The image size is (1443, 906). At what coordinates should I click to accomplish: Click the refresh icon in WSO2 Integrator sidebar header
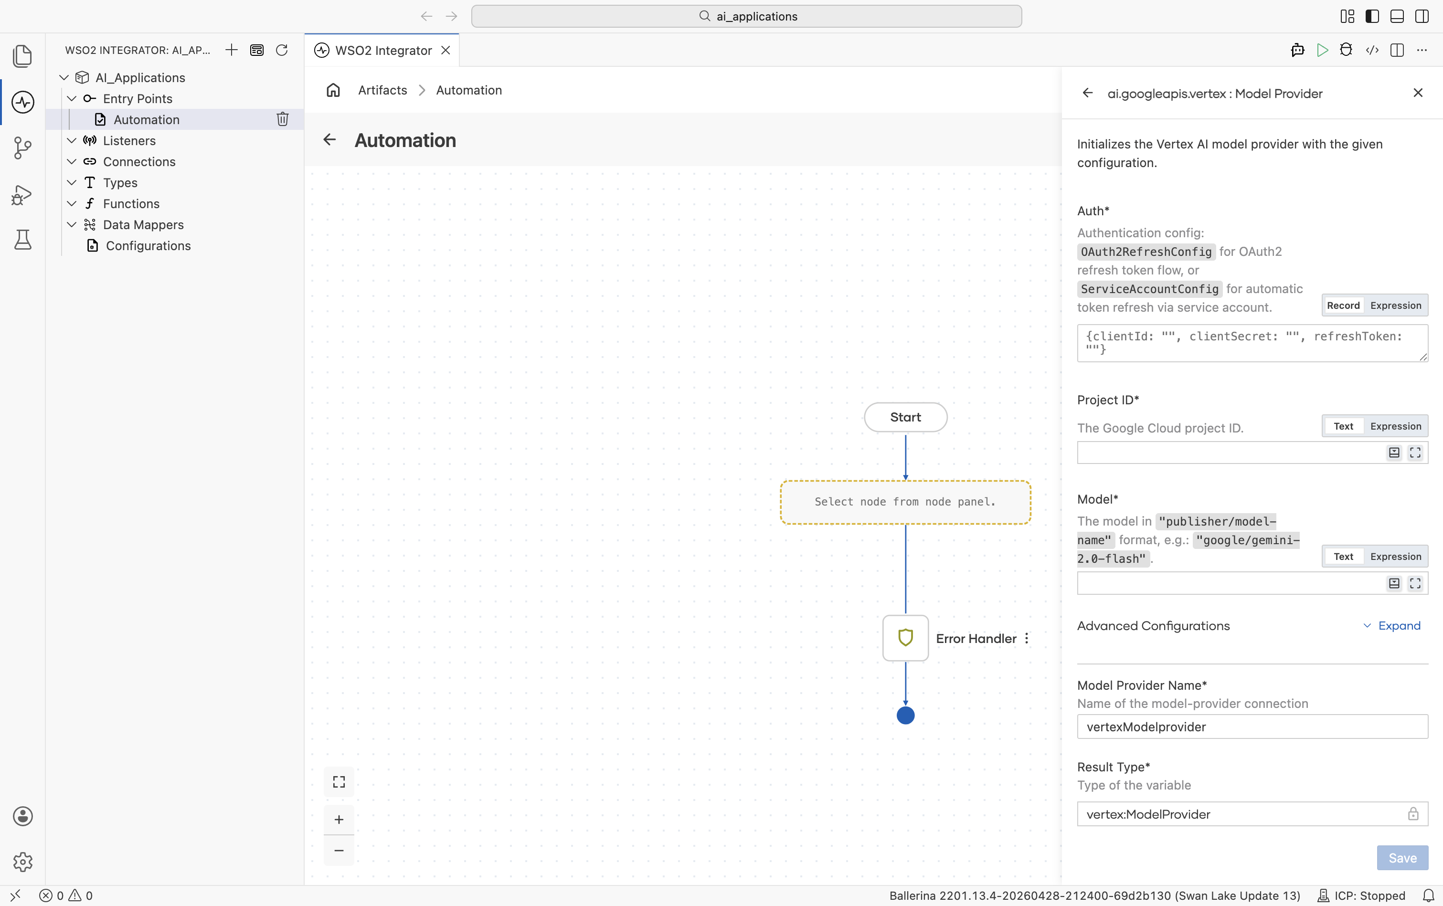pyautogui.click(x=282, y=50)
